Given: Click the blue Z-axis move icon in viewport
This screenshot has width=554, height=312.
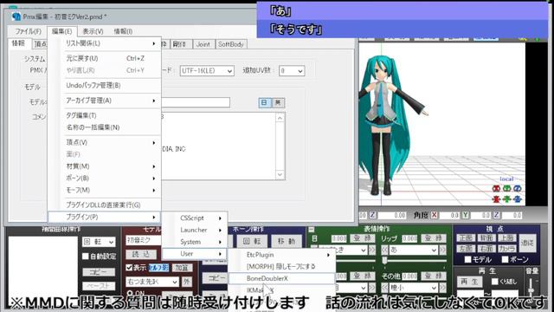Looking at the screenshot, I should (x=518, y=199).
